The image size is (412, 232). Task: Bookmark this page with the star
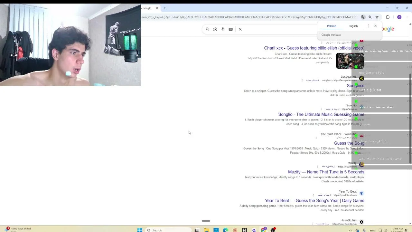click(377, 17)
